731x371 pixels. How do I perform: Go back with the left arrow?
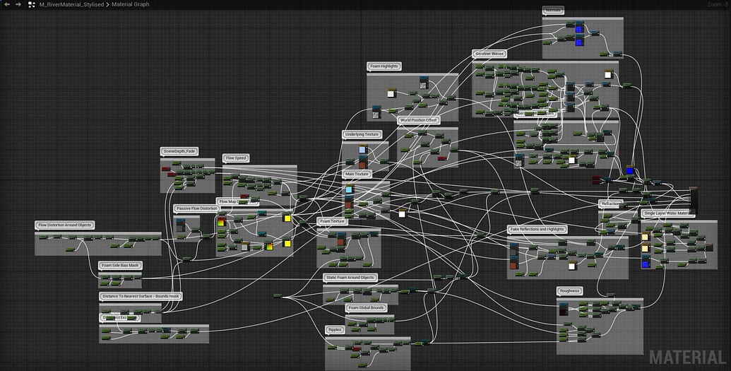pyautogui.click(x=7, y=4)
